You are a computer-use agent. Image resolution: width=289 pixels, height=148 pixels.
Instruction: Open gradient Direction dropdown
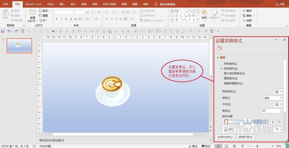277,104
